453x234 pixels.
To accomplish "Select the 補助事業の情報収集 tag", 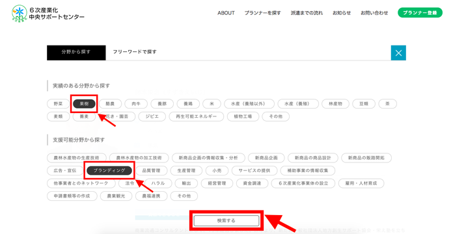I will [x=308, y=170].
